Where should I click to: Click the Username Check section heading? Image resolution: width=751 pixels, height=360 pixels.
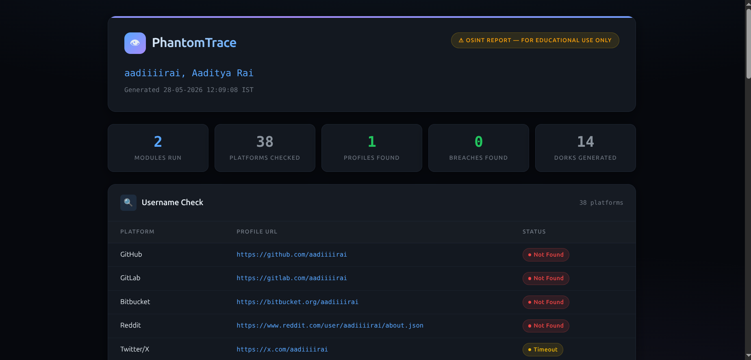pyautogui.click(x=172, y=202)
